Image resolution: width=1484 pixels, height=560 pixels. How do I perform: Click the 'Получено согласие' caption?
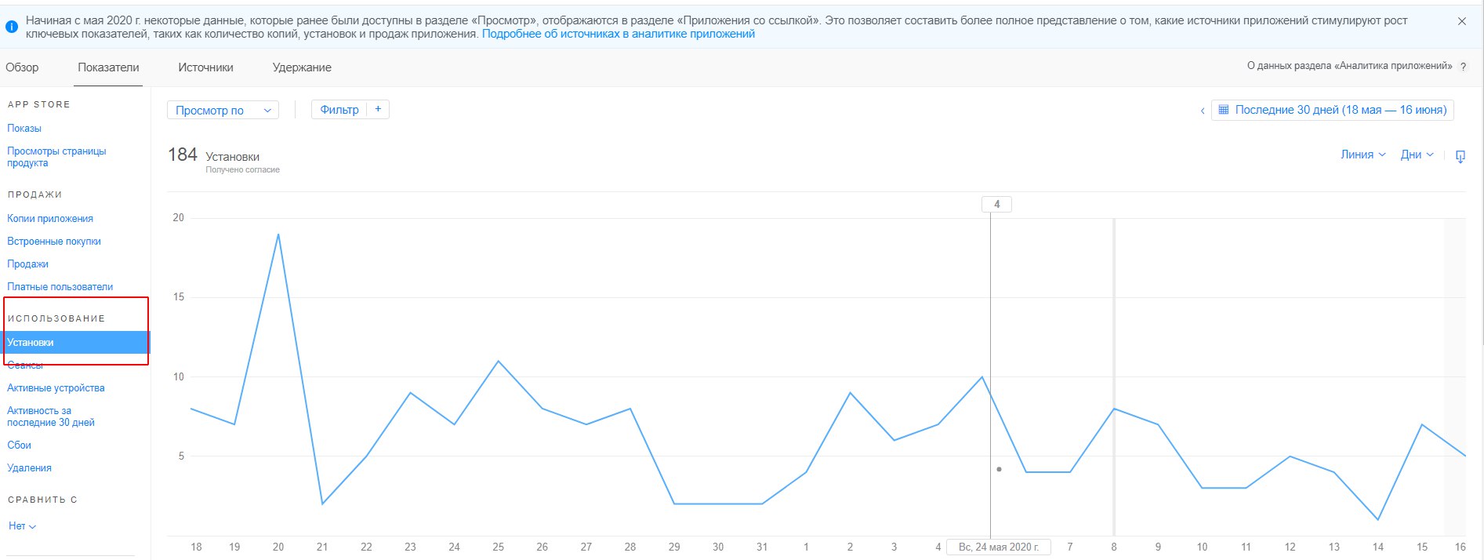pos(242,169)
